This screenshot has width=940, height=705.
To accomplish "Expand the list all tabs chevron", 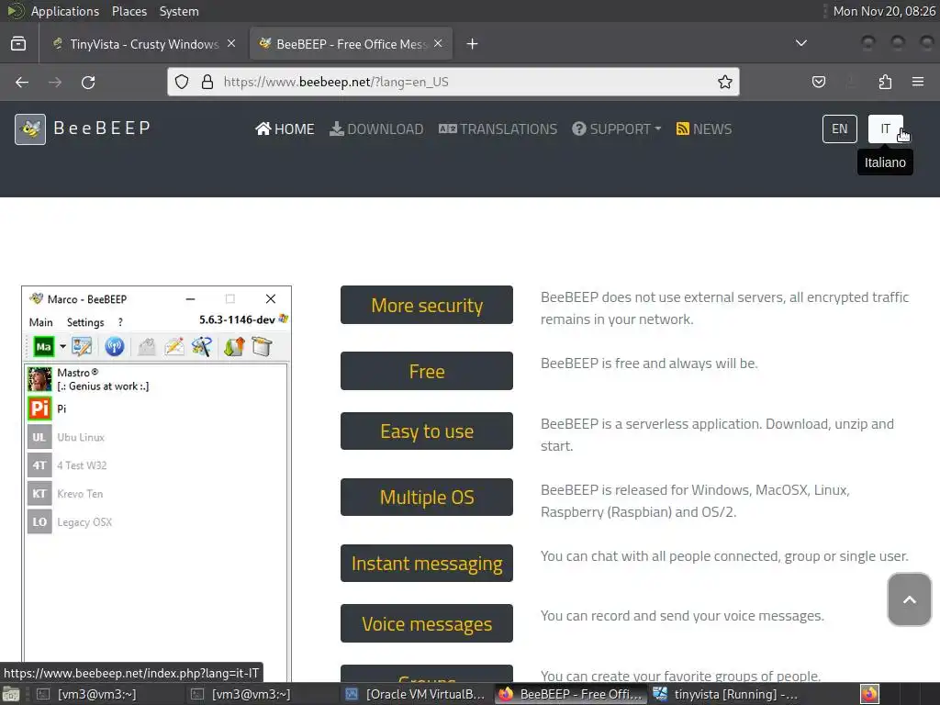I will click(x=800, y=43).
